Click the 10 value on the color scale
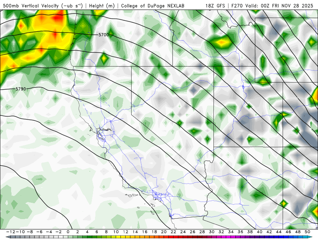The image size is (318, 239). click(116, 232)
